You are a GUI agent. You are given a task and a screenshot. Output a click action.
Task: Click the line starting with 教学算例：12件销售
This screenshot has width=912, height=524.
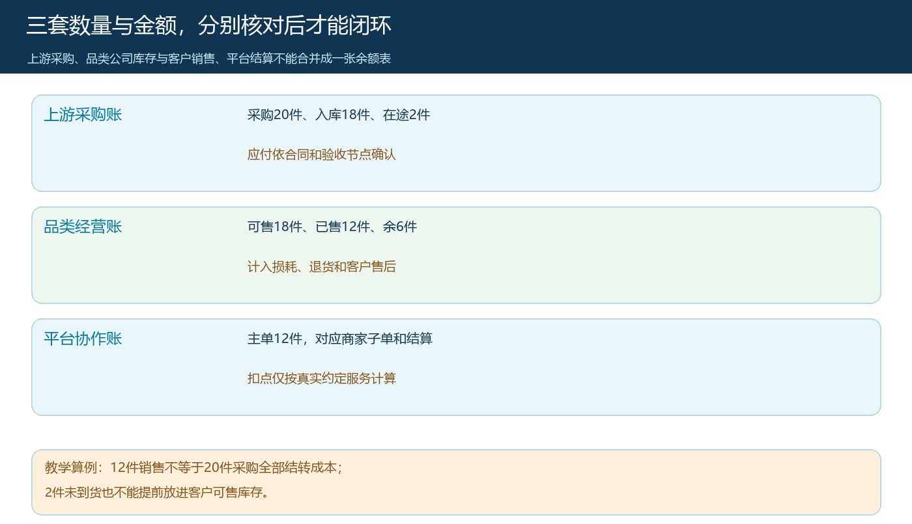[x=193, y=467]
